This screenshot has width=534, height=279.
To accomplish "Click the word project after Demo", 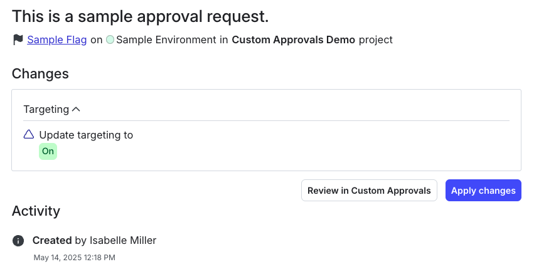I will coord(376,40).
